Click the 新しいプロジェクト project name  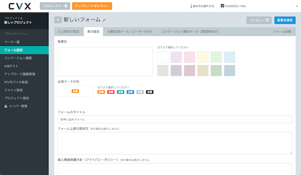18,22
